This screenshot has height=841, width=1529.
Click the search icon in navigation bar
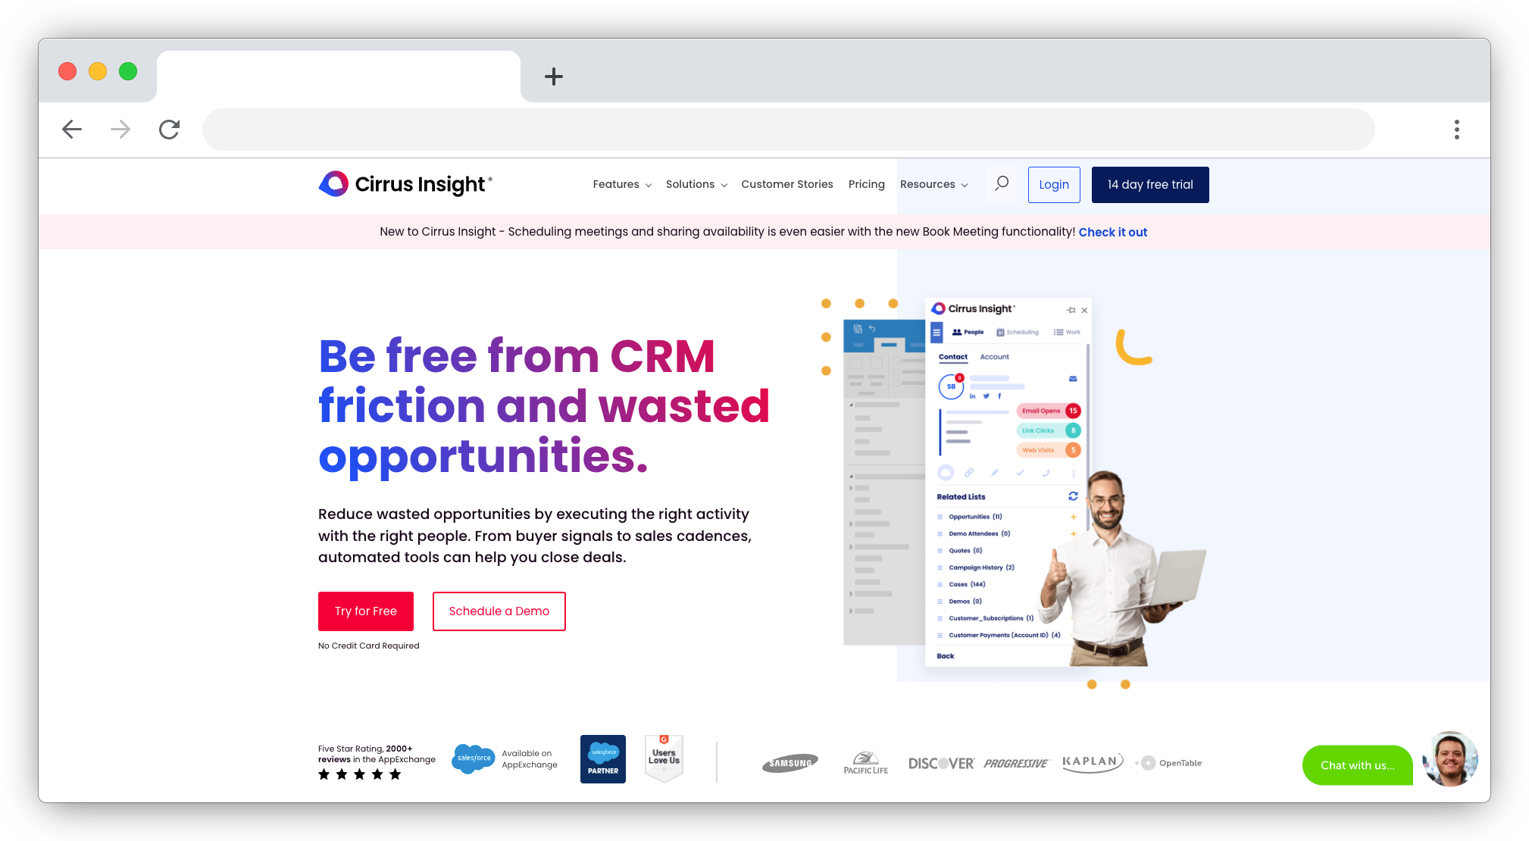click(x=1001, y=183)
